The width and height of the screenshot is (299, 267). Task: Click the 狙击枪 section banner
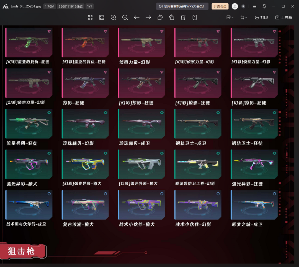coord(23,251)
